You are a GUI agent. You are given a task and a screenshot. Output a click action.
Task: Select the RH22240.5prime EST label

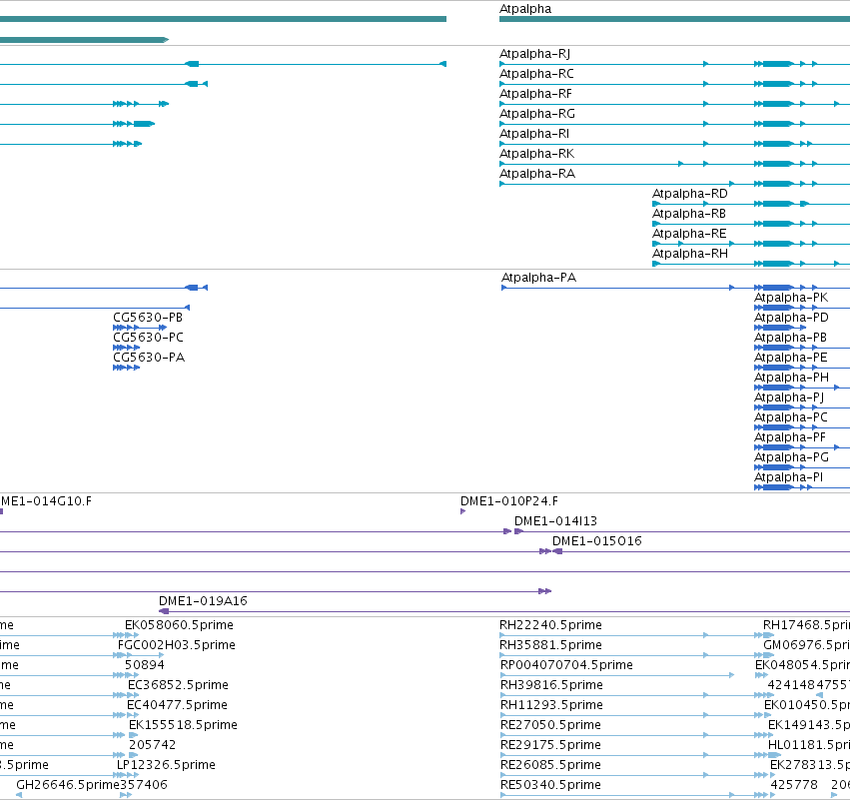(x=550, y=626)
